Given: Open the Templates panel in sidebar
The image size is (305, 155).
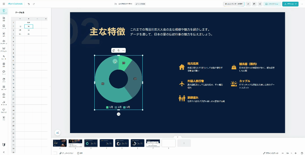Looking at the screenshot, I should click(x=4, y=11).
